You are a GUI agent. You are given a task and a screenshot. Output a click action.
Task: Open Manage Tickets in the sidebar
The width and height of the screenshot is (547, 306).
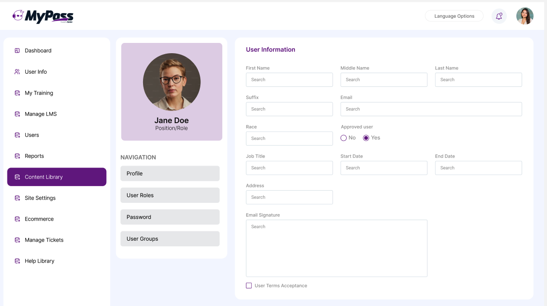56,240
